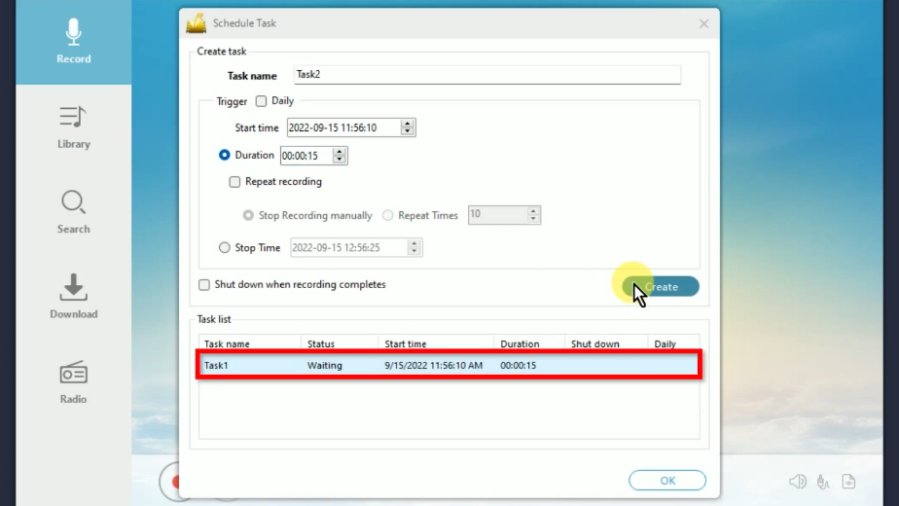The image size is (899, 506).
Task: Sort by Task name column header
Action: click(250, 343)
